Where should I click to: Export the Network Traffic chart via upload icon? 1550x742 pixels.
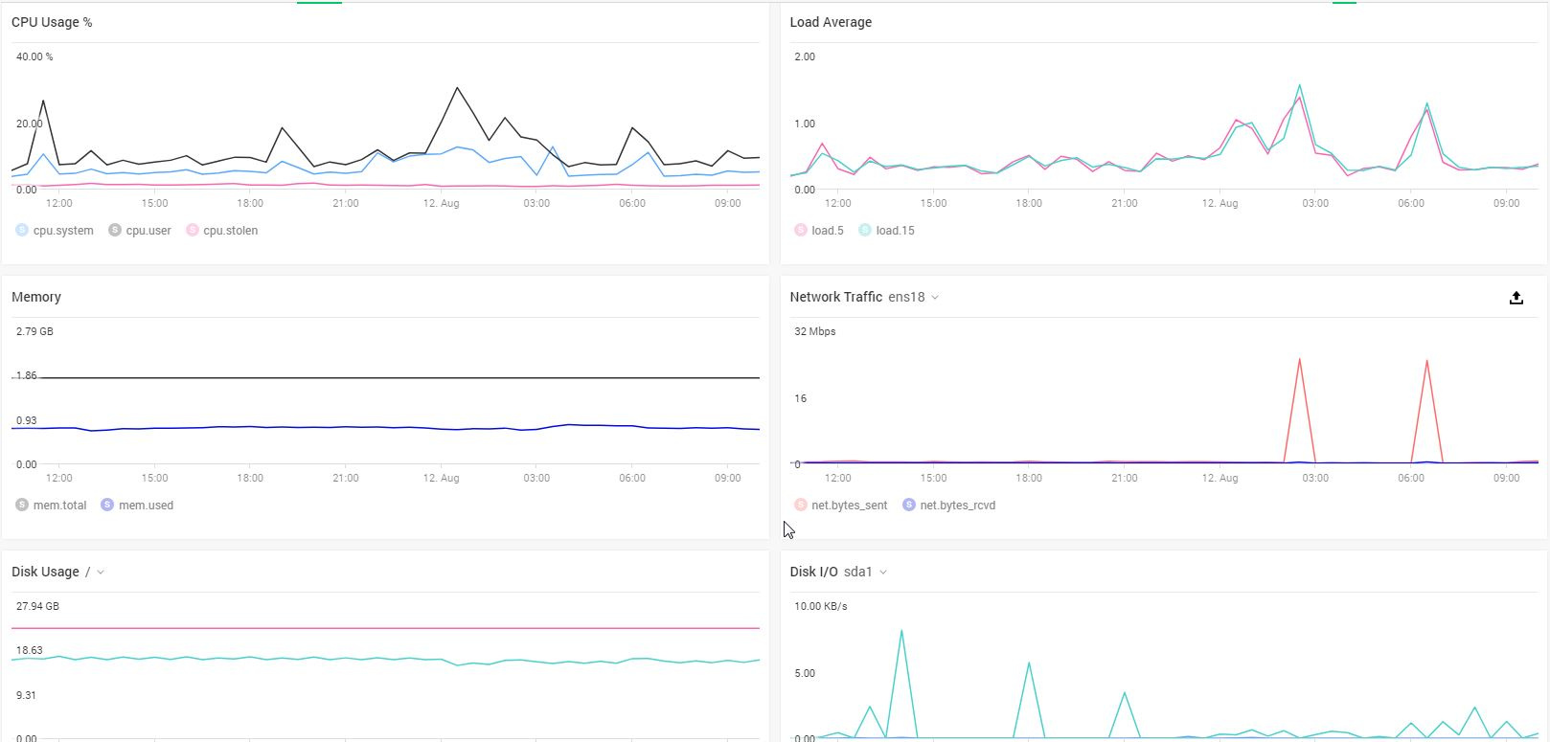coord(1516,298)
